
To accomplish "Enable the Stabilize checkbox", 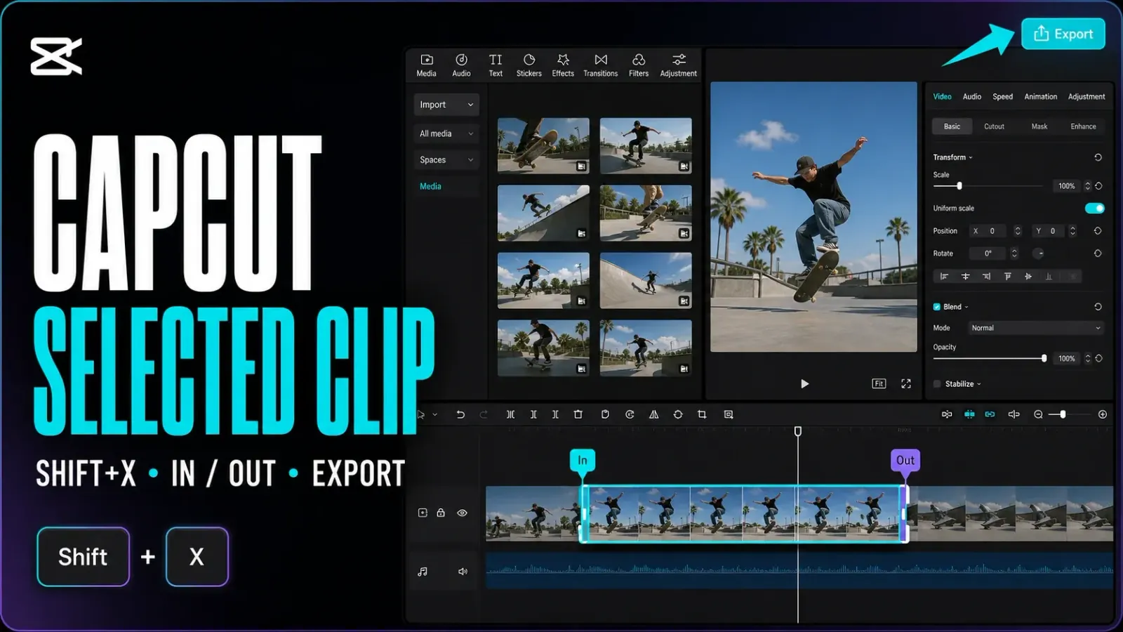I will (x=936, y=384).
